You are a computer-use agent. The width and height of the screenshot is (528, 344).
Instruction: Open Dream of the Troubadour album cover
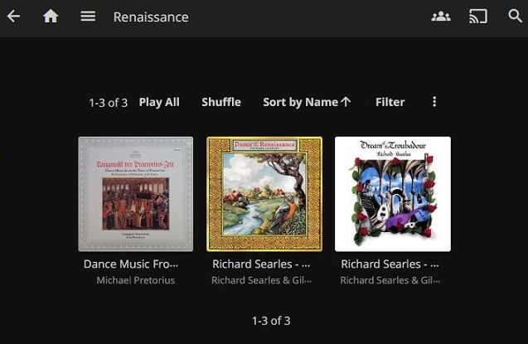[393, 194]
